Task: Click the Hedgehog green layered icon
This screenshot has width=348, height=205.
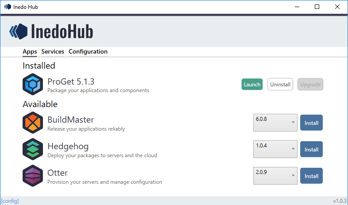Action: [33, 149]
